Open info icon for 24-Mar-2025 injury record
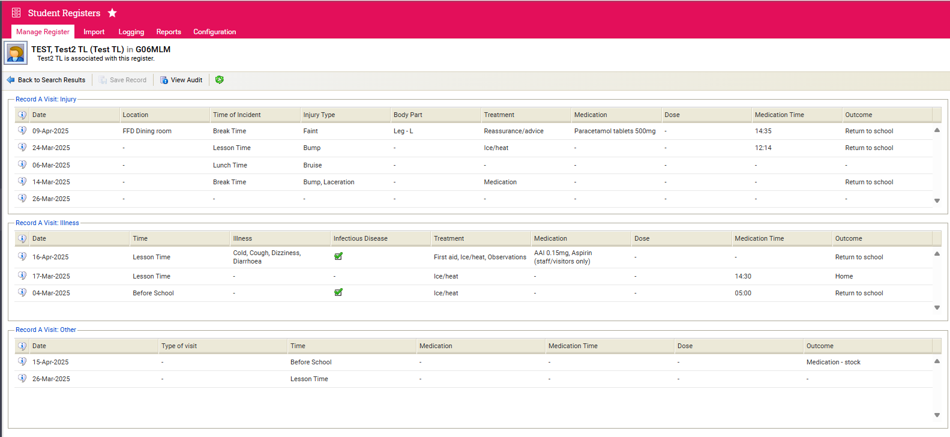 coord(22,147)
